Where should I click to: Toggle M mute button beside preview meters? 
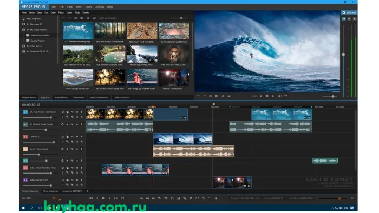349,19
